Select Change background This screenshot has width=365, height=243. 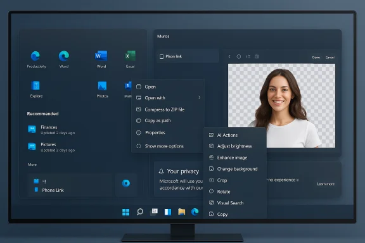tap(235, 169)
